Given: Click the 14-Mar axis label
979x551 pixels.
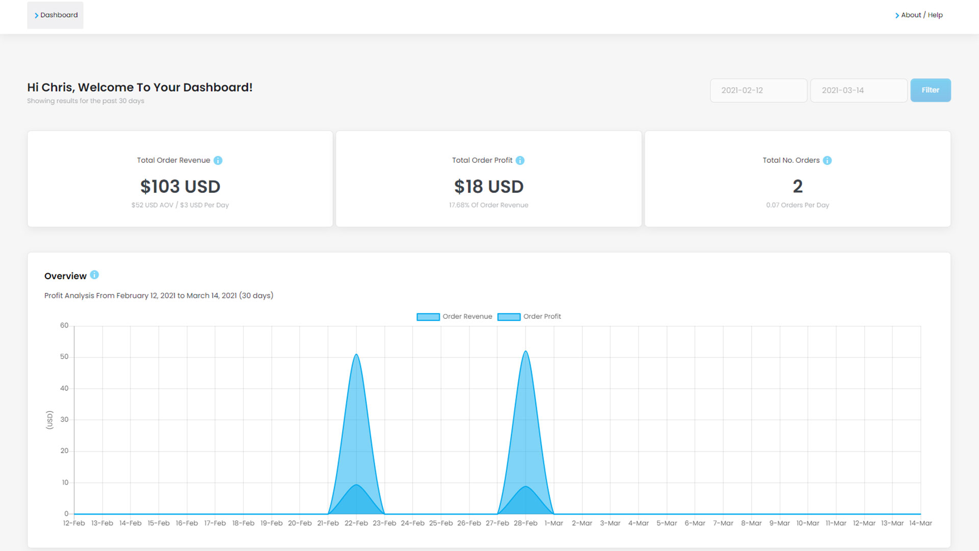Looking at the screenshot, I should click(920, 523).
